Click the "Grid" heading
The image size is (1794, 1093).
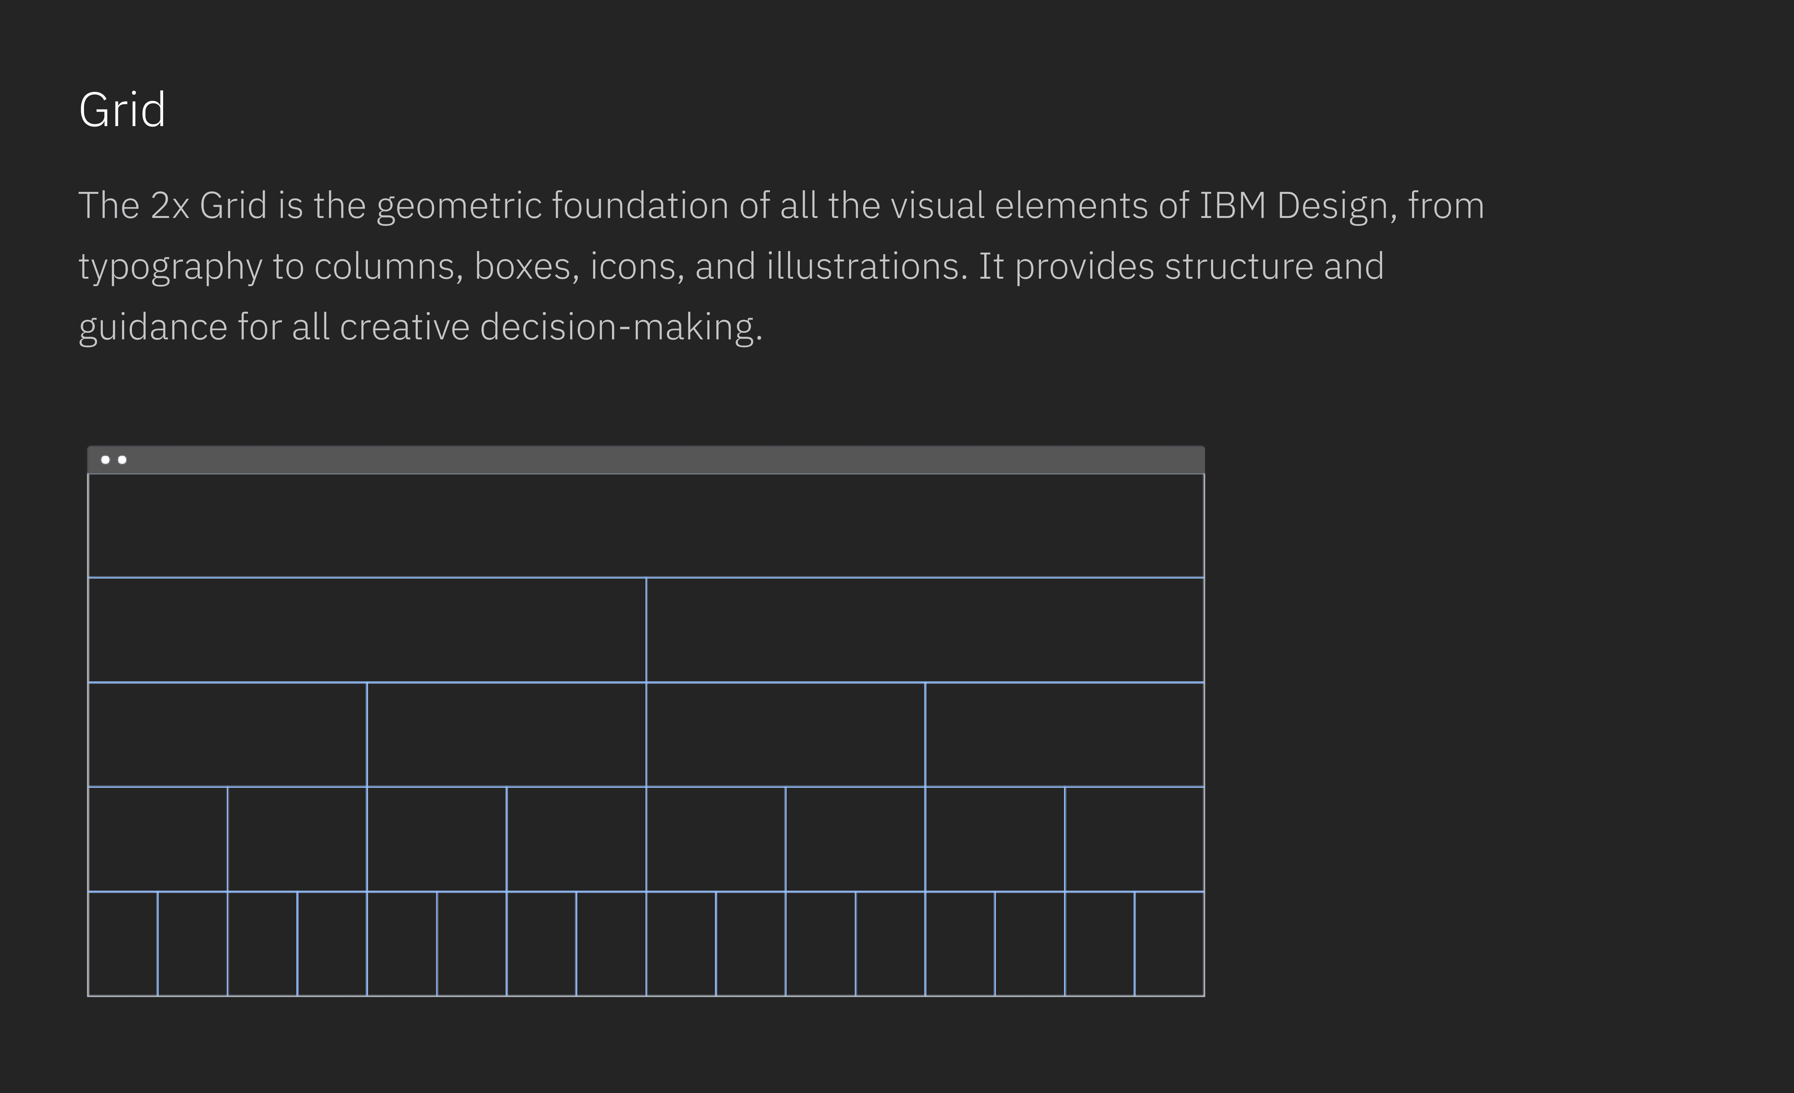122,110
